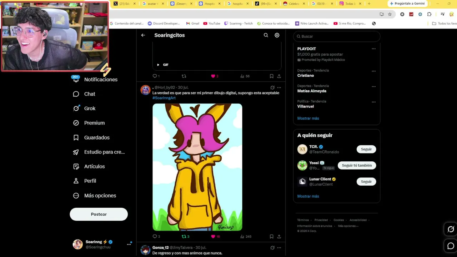Open more options for the Villarruel trend
The image size is (457, 257).
coord(373,102)
